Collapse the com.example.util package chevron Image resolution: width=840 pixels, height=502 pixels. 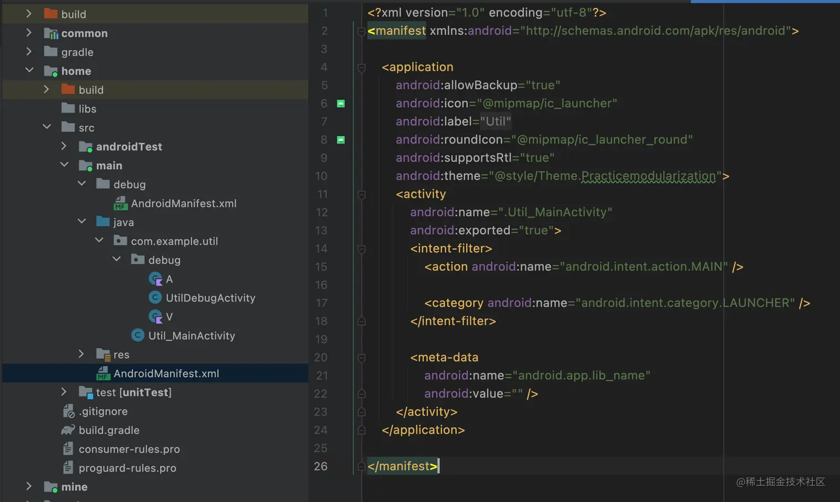99,240
